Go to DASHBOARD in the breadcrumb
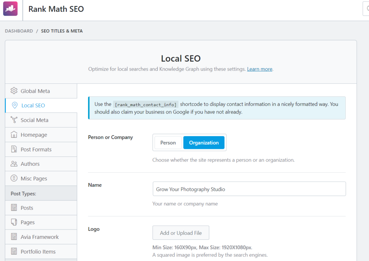Image resolution: width=369 pixels, height=261 pixels. tap(19, 31)
